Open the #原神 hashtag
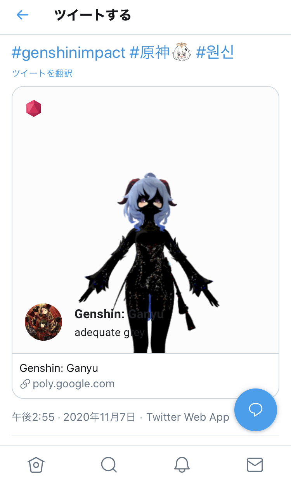Viewport: 291px width, 479px height. (150, 52)
